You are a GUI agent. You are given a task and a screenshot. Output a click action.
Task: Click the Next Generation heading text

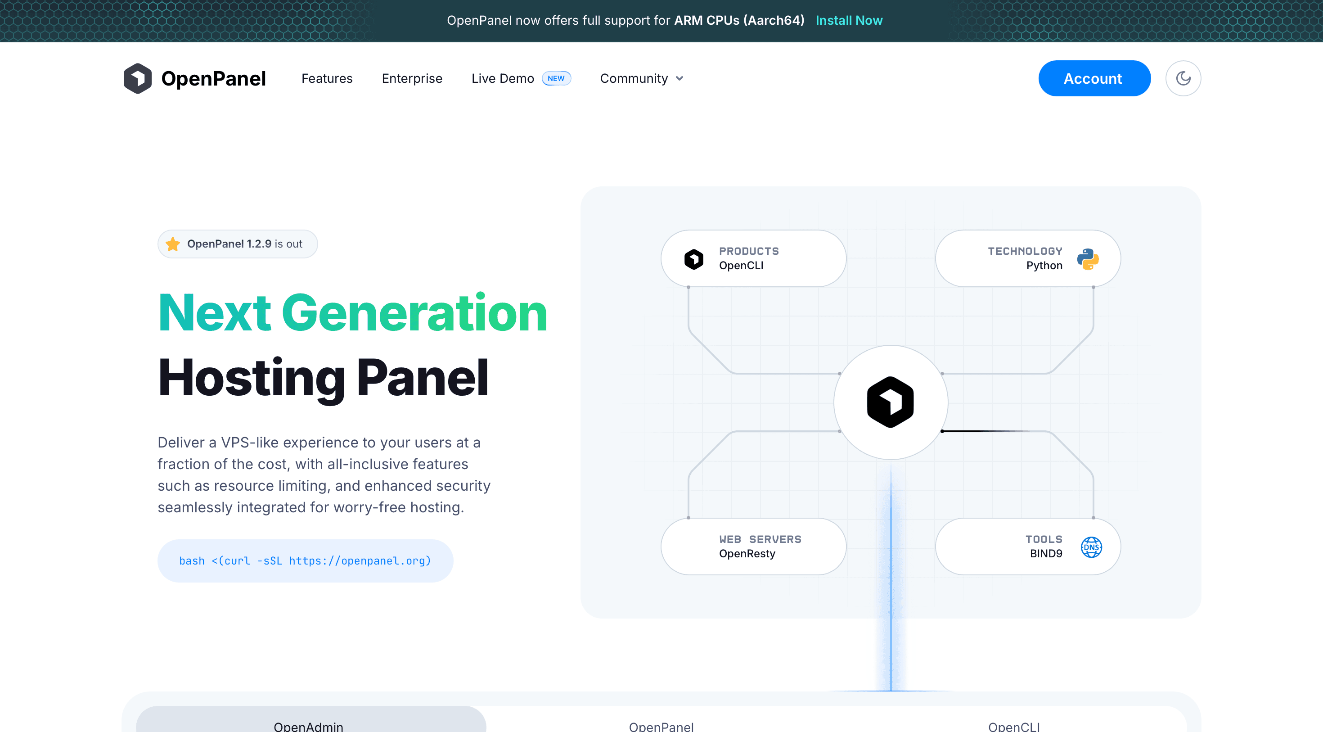tap(352, 312)
